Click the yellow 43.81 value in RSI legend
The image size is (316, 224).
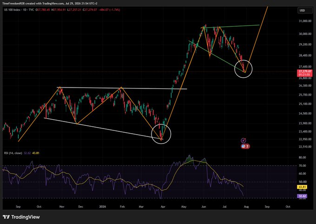36,153
